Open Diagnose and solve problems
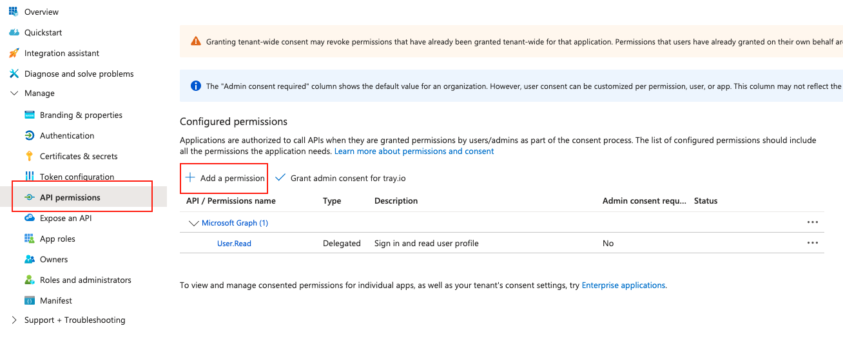Viewport: 843px width, 348px height. pos(79,73)
